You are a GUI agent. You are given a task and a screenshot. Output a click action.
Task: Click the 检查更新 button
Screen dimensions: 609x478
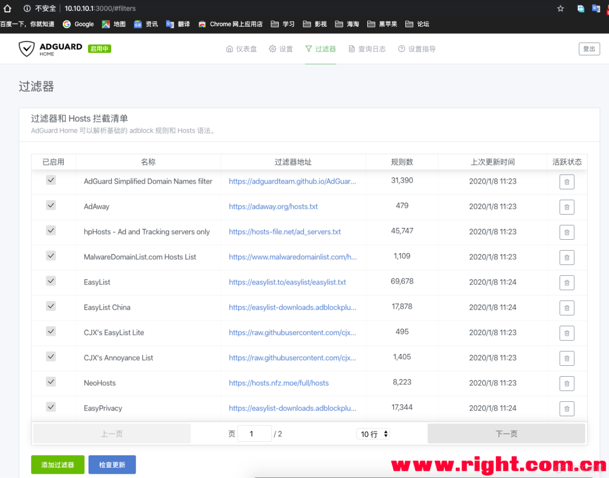coord(112,464)
